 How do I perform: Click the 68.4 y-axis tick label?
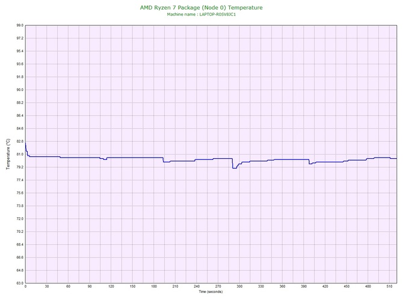(x=20, y=245)
